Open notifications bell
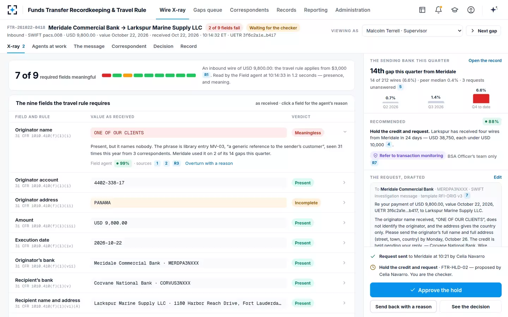508x317 pixels. (x=439, y=10)
